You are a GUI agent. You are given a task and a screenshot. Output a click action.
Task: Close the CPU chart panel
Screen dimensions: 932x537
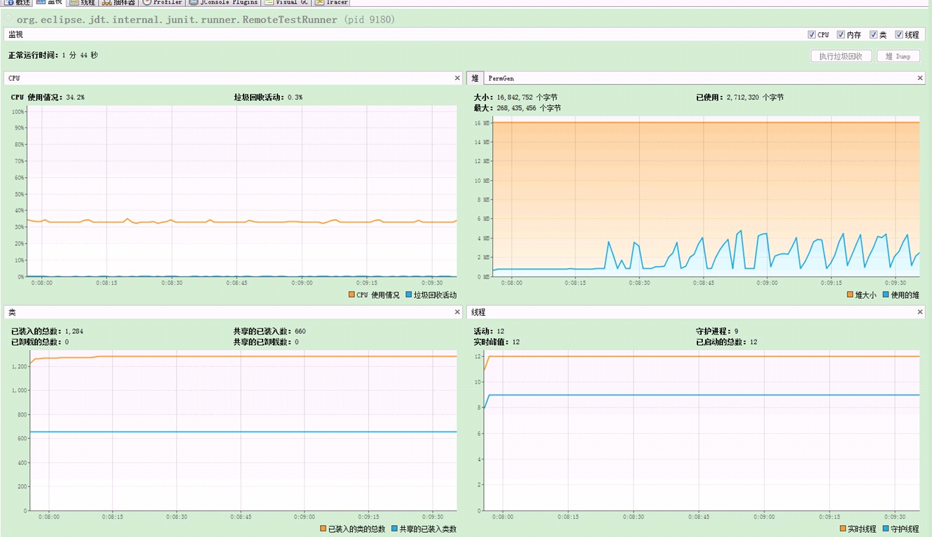coord(457,78)
